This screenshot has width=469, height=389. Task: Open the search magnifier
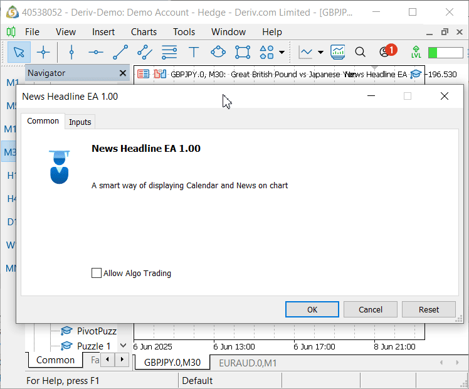tap(360, 52)
